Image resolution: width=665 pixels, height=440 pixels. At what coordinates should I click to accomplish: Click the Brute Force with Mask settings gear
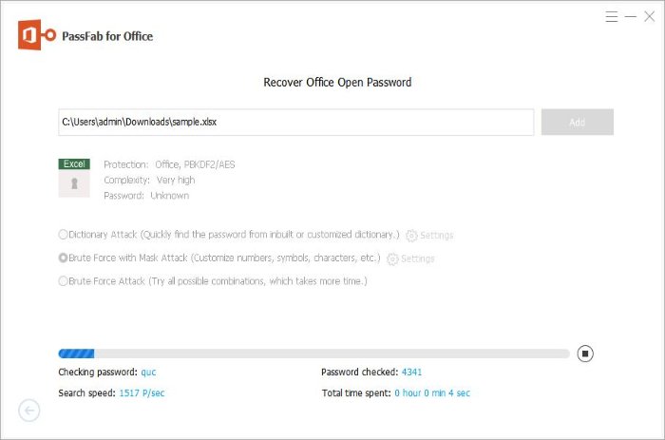392,258
